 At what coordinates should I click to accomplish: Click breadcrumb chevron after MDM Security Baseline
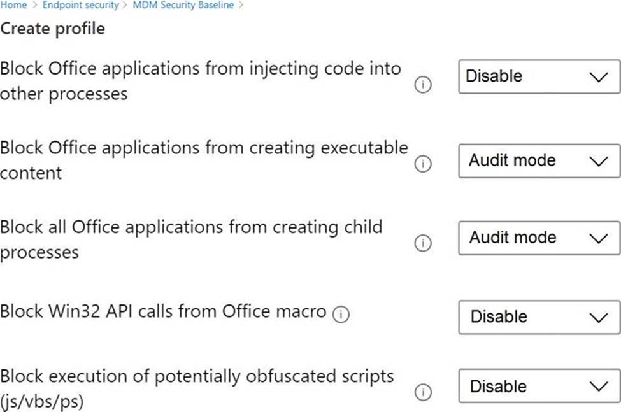(x=241, y=5)
